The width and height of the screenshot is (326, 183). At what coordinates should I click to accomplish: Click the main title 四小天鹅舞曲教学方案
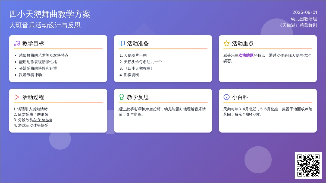click(50, 14)
